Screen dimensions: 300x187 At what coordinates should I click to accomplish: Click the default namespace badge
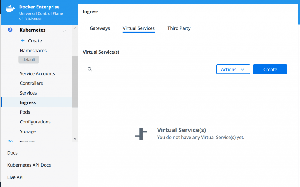coord(29,59)
